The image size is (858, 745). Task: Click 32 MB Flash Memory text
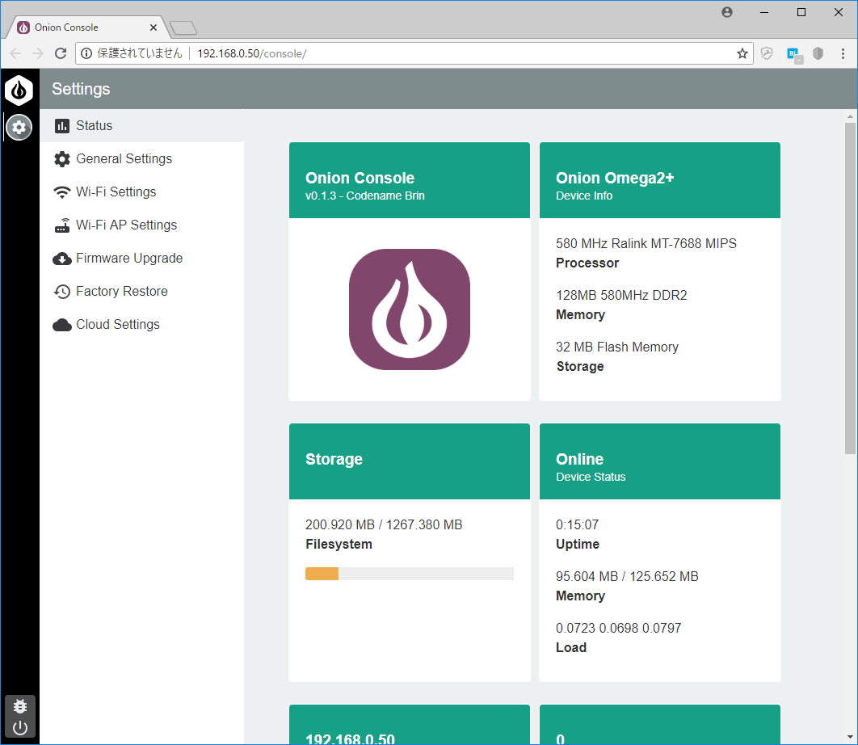(617, 347)
